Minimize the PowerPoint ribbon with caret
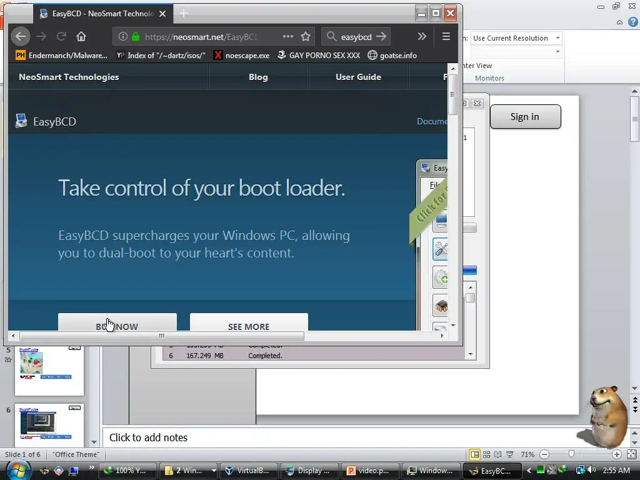This screenshot has height=480, width=640. click(619, 22)
